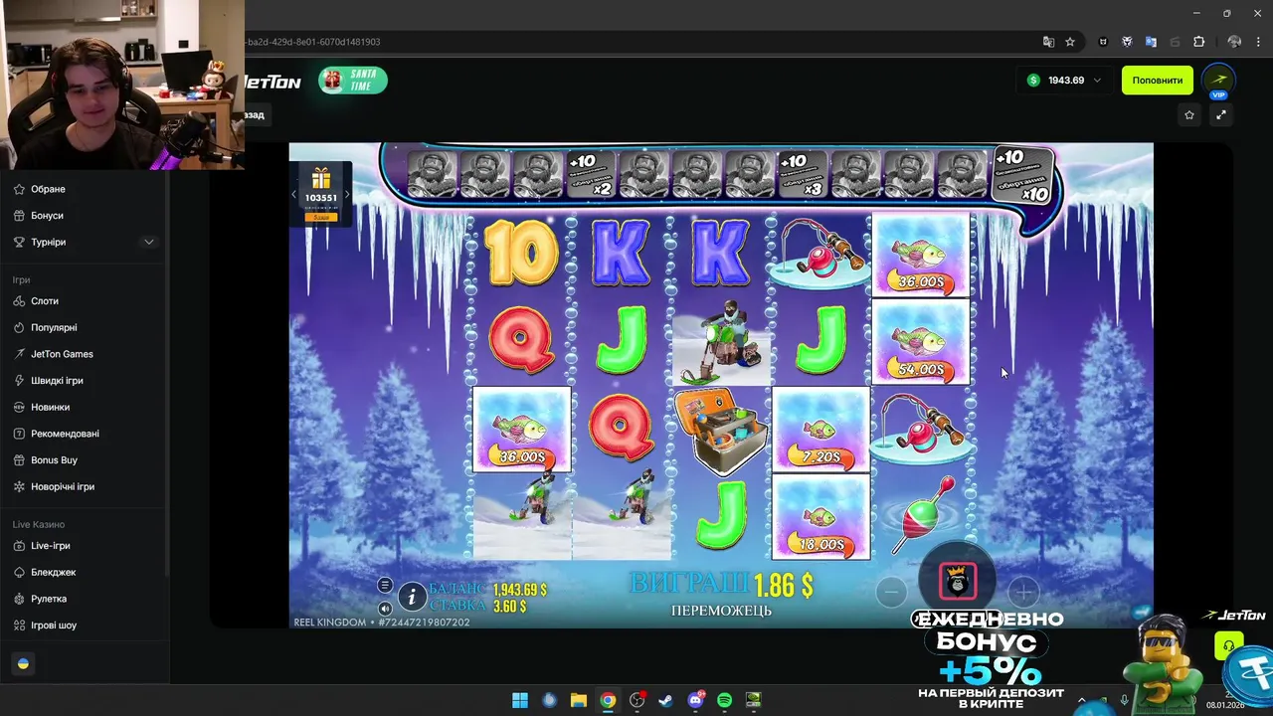
Task: Open the blue translate extension icon
Action: tap(1151, 42)
